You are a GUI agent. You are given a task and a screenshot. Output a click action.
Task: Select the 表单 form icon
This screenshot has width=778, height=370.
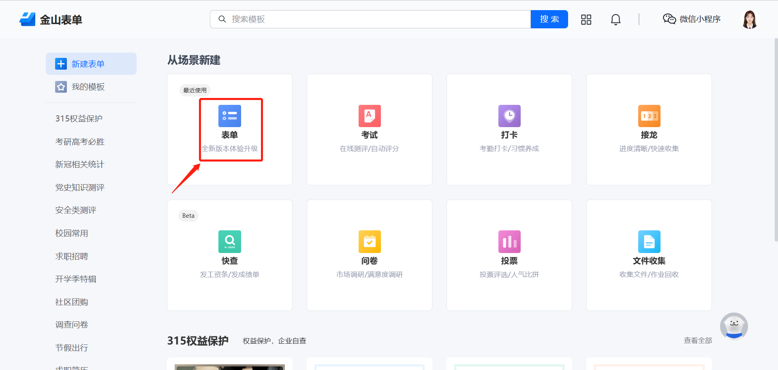coord(230,116)
